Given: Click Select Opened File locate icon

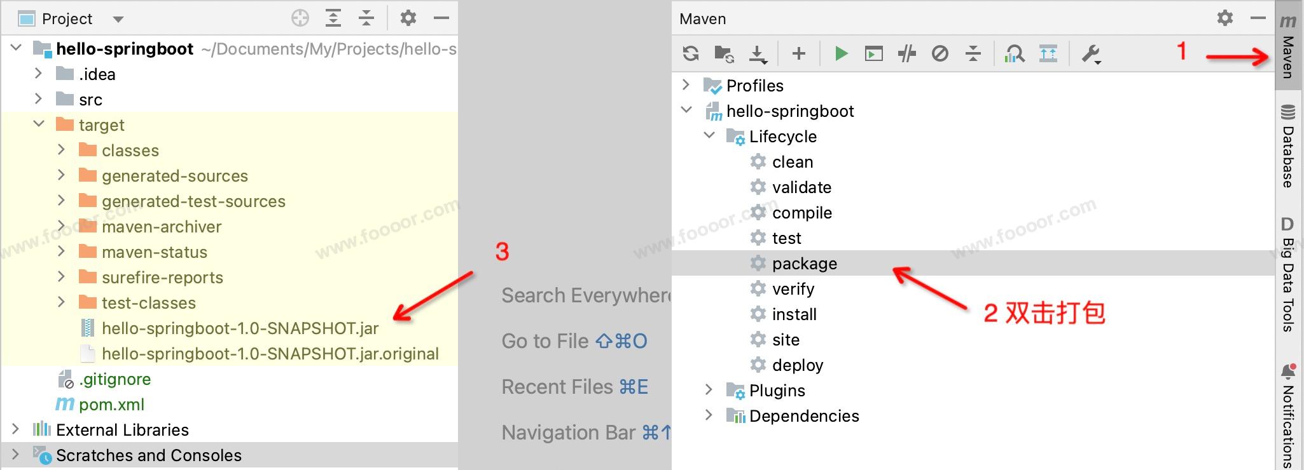Looking at the screenshot, I should coord(300,18).
